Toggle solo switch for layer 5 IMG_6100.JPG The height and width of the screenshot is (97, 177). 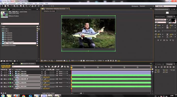coord(5,83)
